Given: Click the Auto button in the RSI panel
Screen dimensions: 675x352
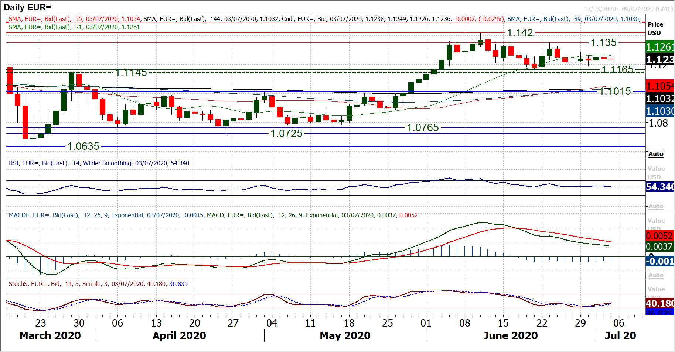Looking at the screenshot, I should click(x=656, y=206).
